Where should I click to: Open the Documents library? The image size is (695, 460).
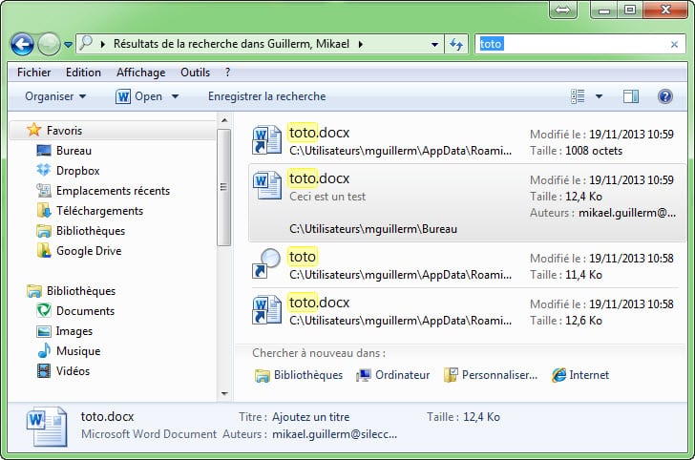tap(85, 311)
